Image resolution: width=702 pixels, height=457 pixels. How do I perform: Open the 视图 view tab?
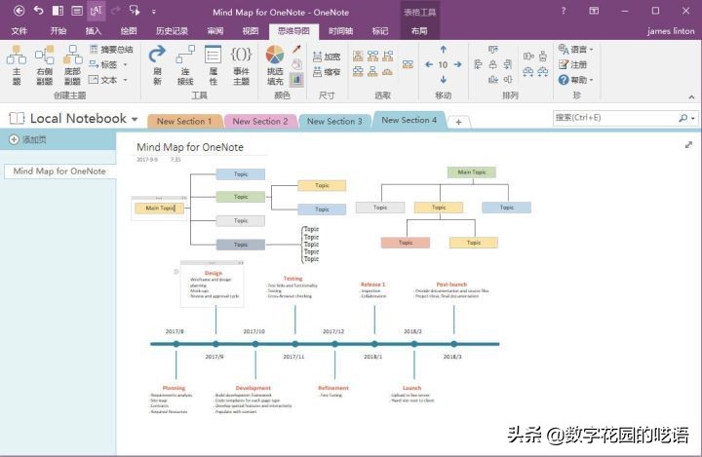tap(251, 31)
